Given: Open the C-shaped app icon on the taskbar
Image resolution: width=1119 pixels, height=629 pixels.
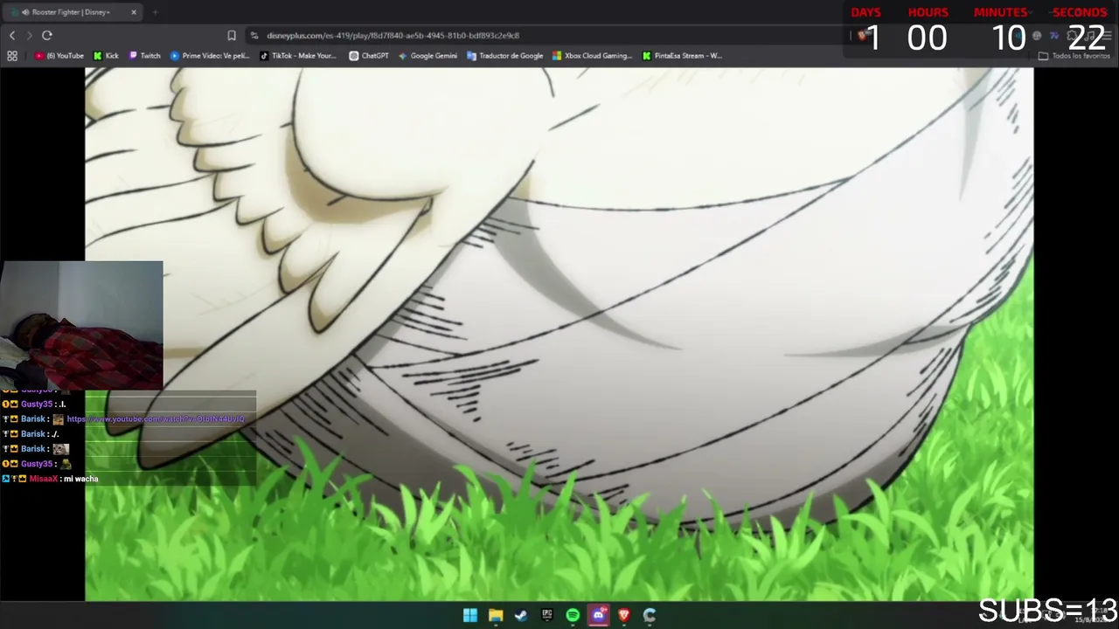Looking at the screenshot, I should click(x=650, y=615).
